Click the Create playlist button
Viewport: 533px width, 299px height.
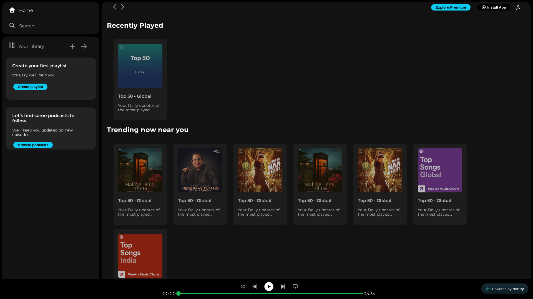click(30, 87)
